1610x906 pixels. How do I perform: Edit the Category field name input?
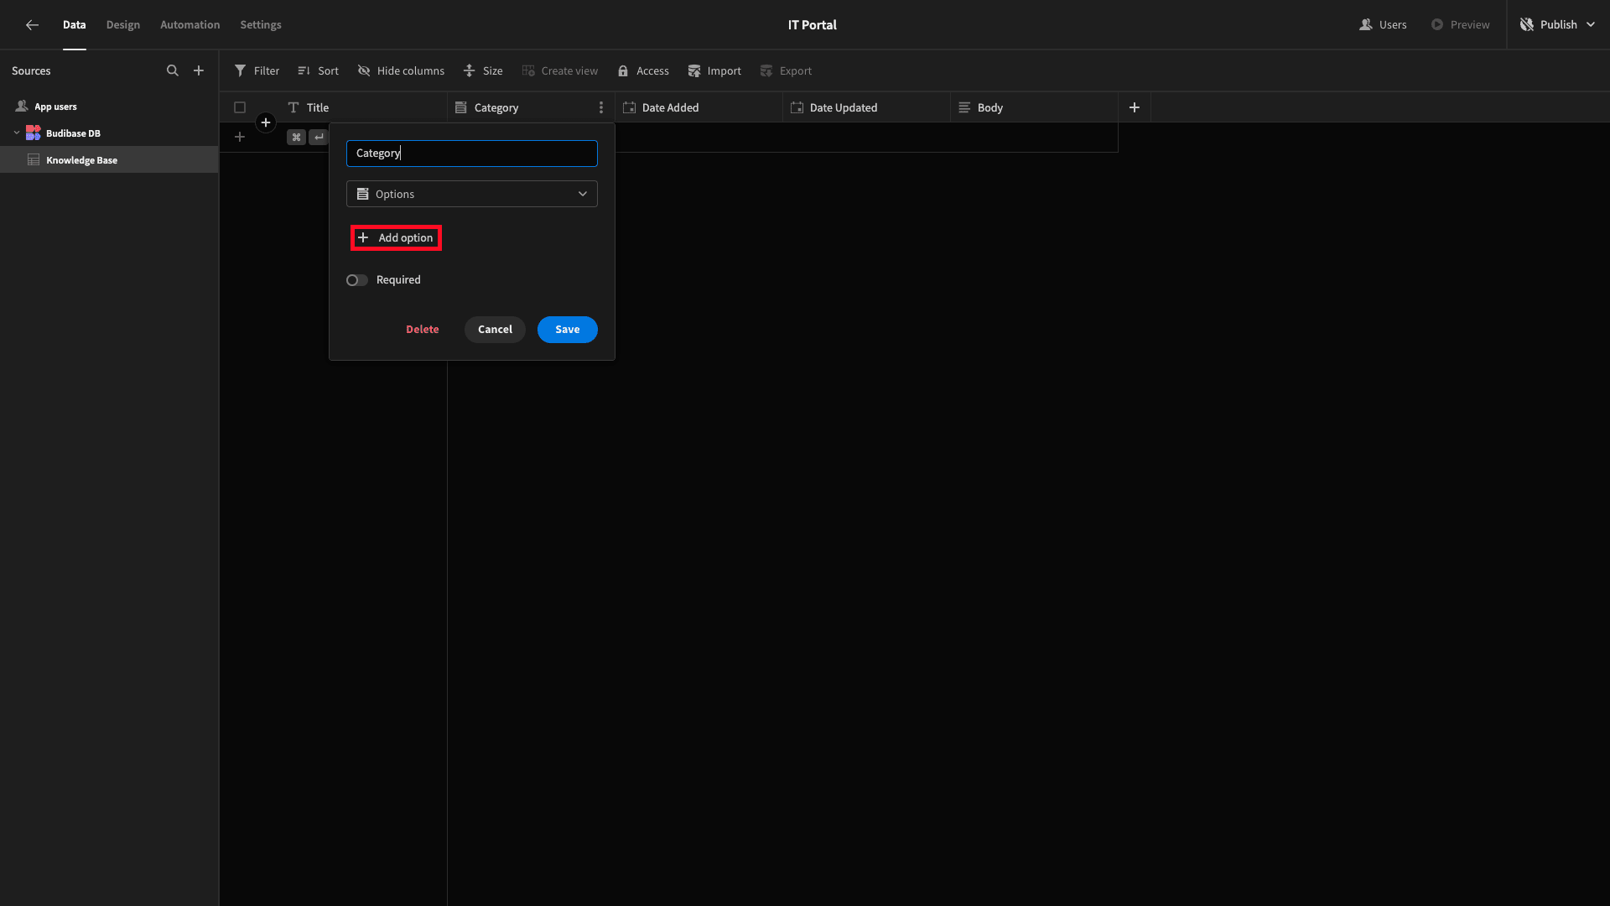pos(471,153)
